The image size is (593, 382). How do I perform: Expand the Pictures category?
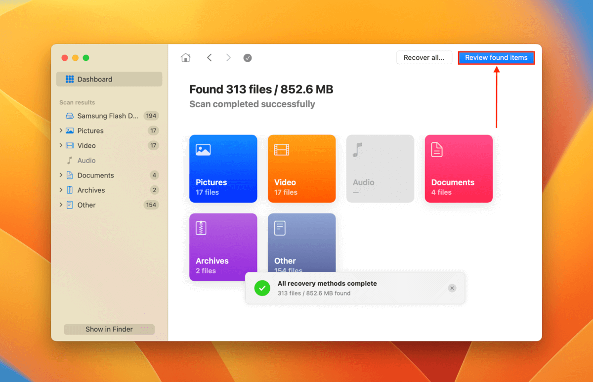[61, 131]
